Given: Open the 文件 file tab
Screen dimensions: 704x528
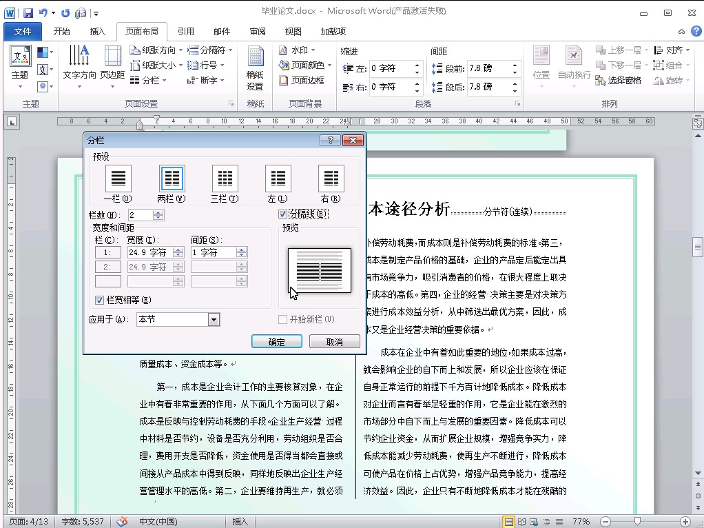Looking at the screenshot, I should click(23, 31).
